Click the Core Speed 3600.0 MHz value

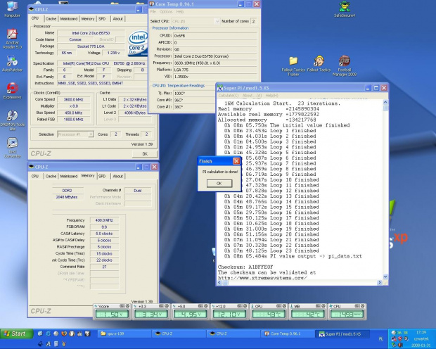click(73, 99)
